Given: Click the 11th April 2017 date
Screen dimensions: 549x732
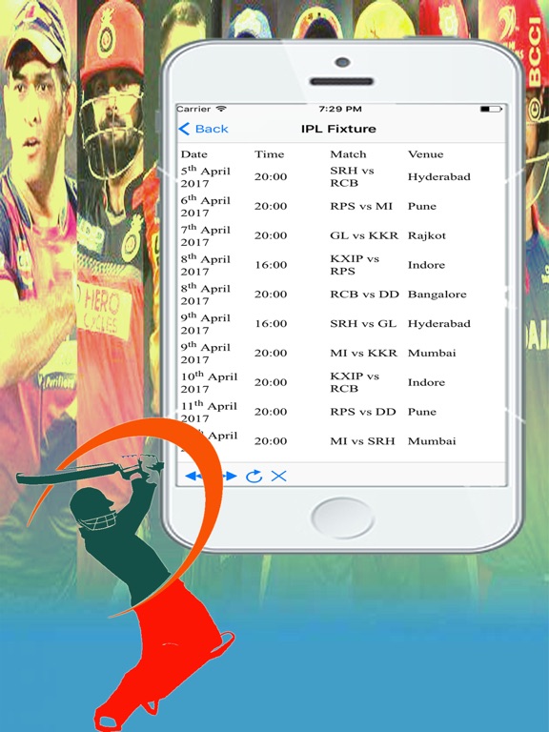Looking at the screenshot, I should pyautogui.click(x=209, y=412).
